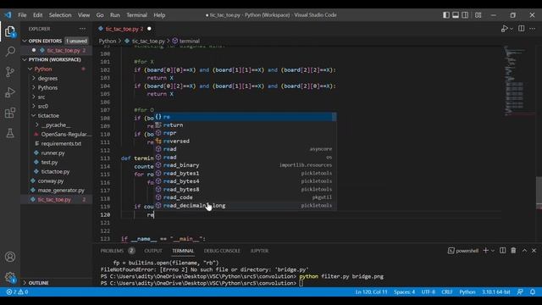
Task: Open the Search view in activity bar
Action: coord(10,52)
